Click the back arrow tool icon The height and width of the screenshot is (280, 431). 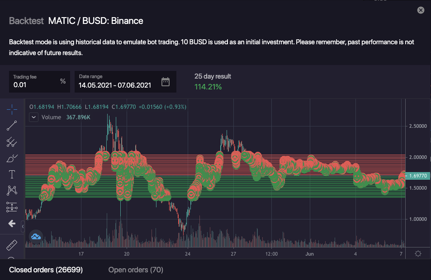12,223
